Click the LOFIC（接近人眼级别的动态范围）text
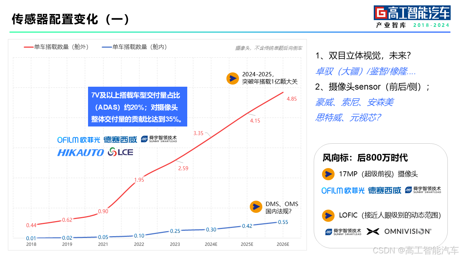 (x=390, y=215)
